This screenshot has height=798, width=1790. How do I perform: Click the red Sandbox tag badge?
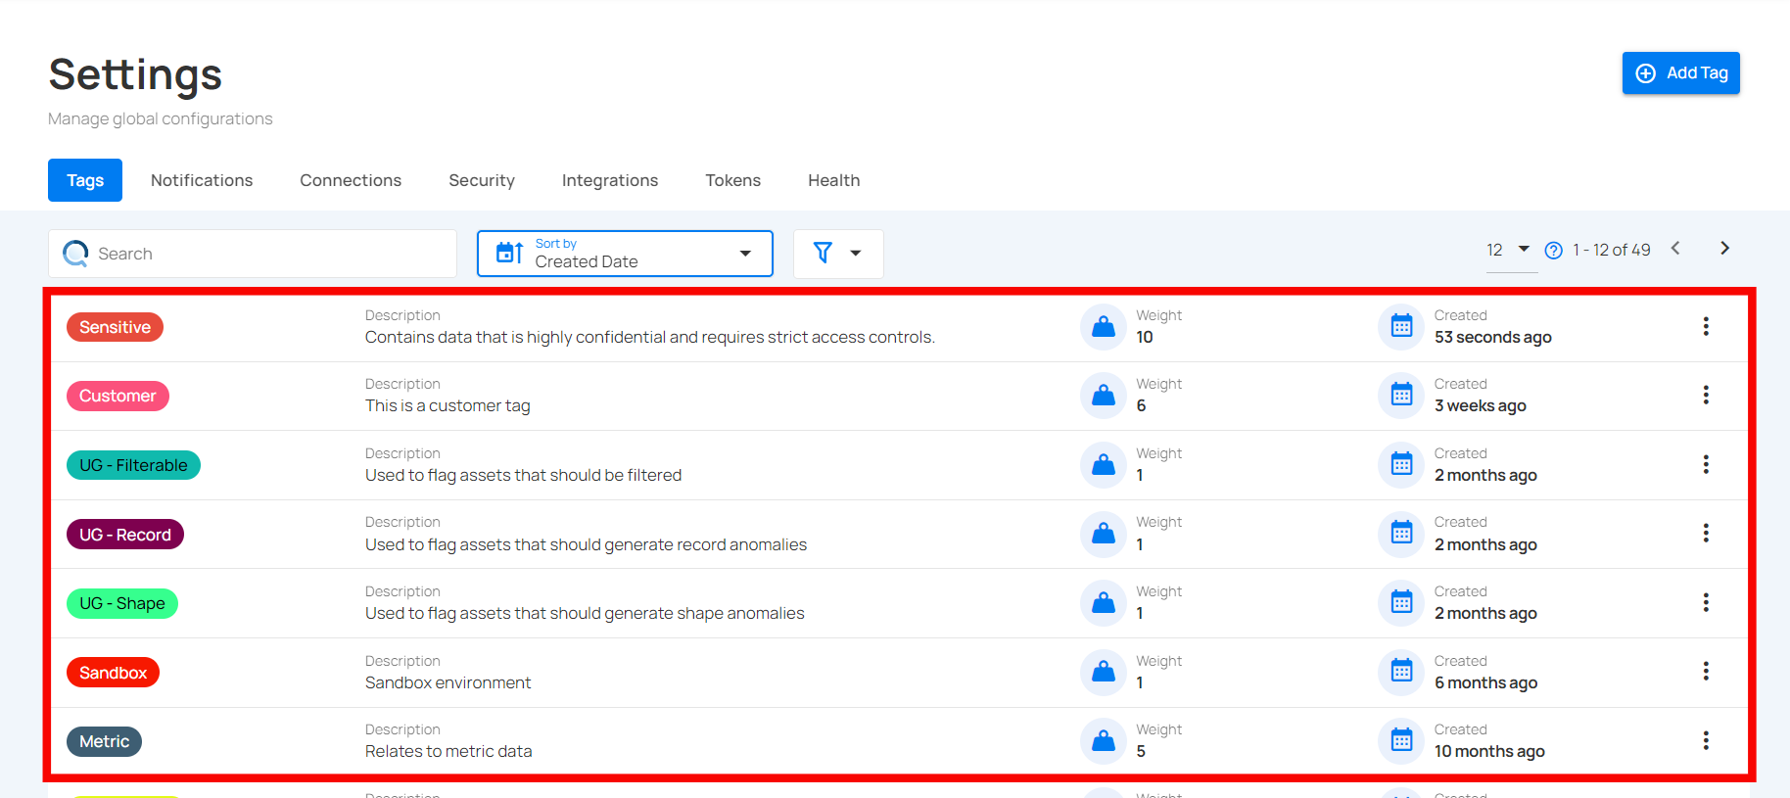(113, 673)
